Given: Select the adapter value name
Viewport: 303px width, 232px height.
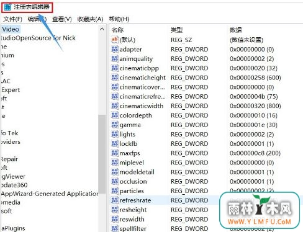Looking at the screenshot, I should 130,50.
